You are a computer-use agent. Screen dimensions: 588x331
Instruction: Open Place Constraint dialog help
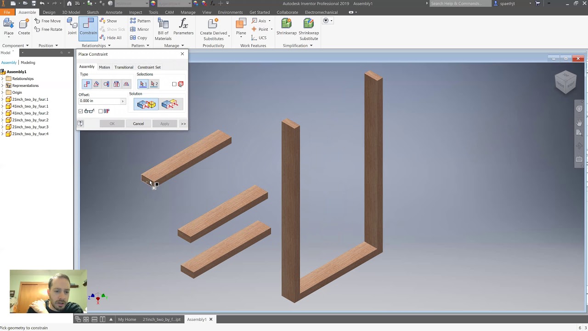80,124
